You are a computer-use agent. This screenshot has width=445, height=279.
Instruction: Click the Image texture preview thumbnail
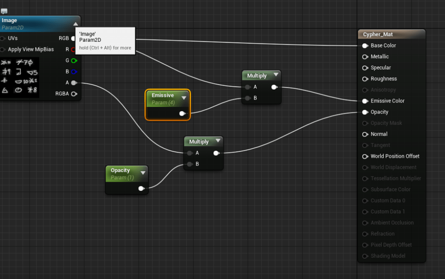coord(20,77)
